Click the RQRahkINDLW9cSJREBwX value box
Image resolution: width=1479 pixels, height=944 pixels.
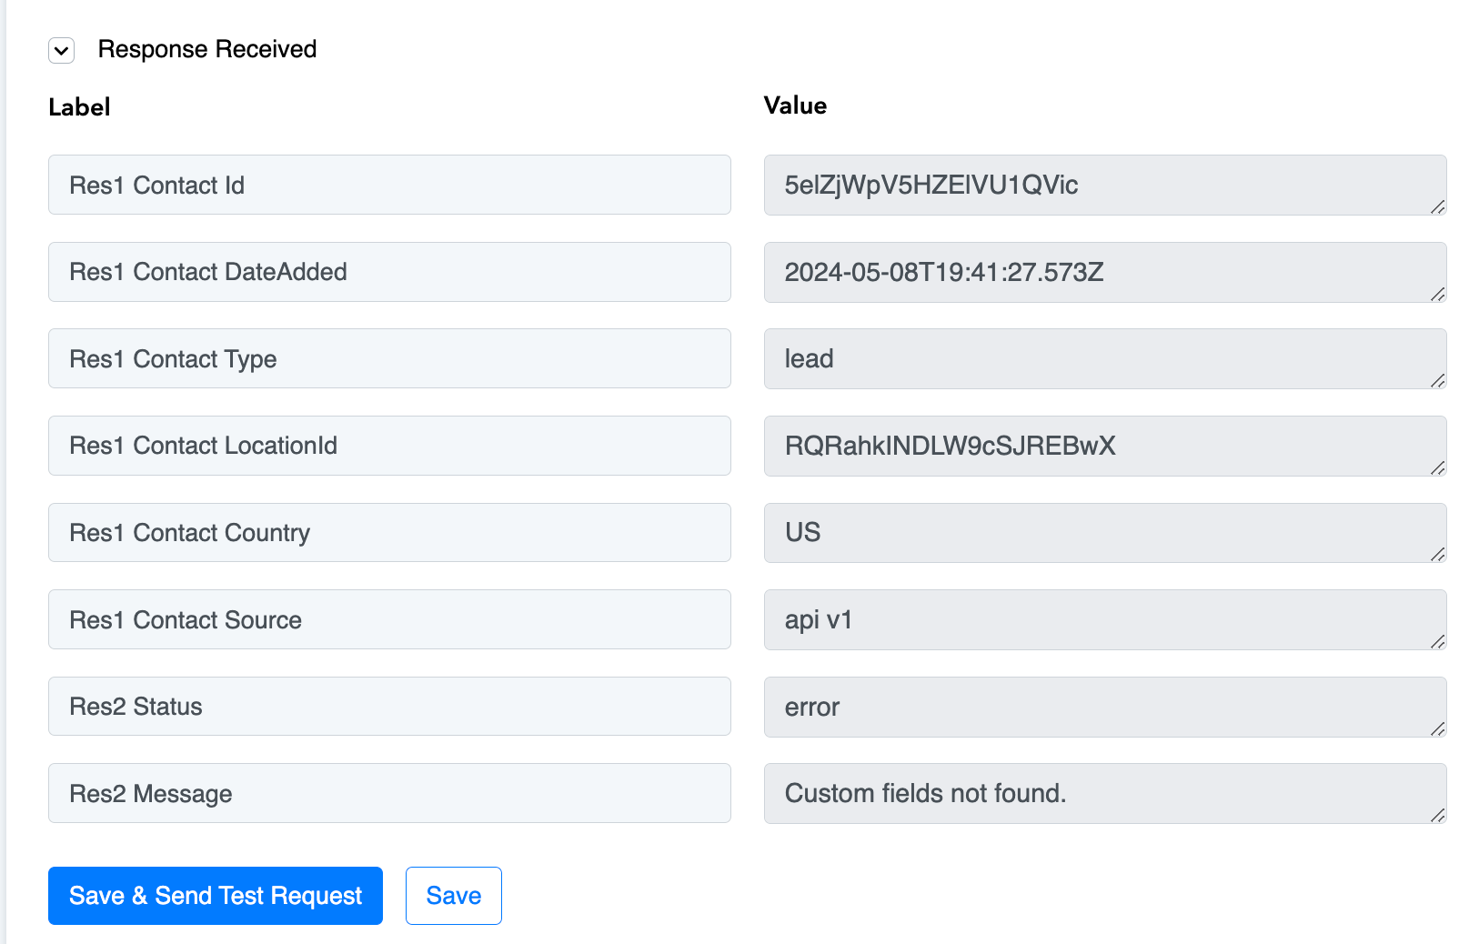point(1105,446)
